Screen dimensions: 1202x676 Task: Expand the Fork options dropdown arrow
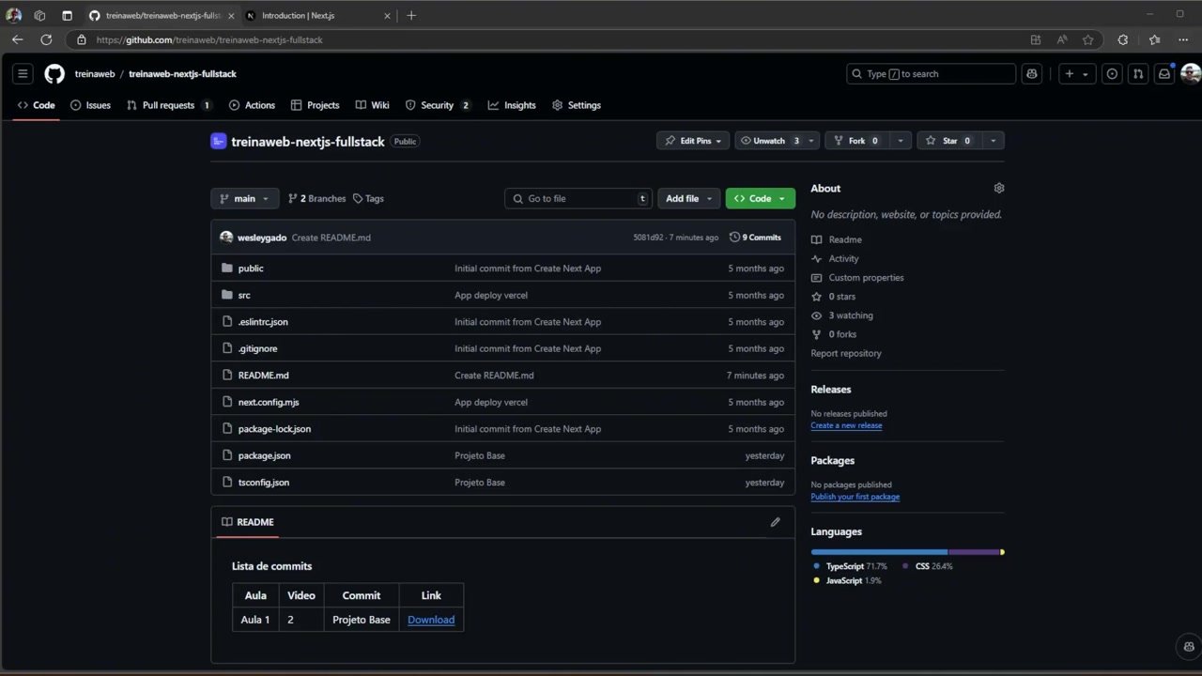(901, 141)
